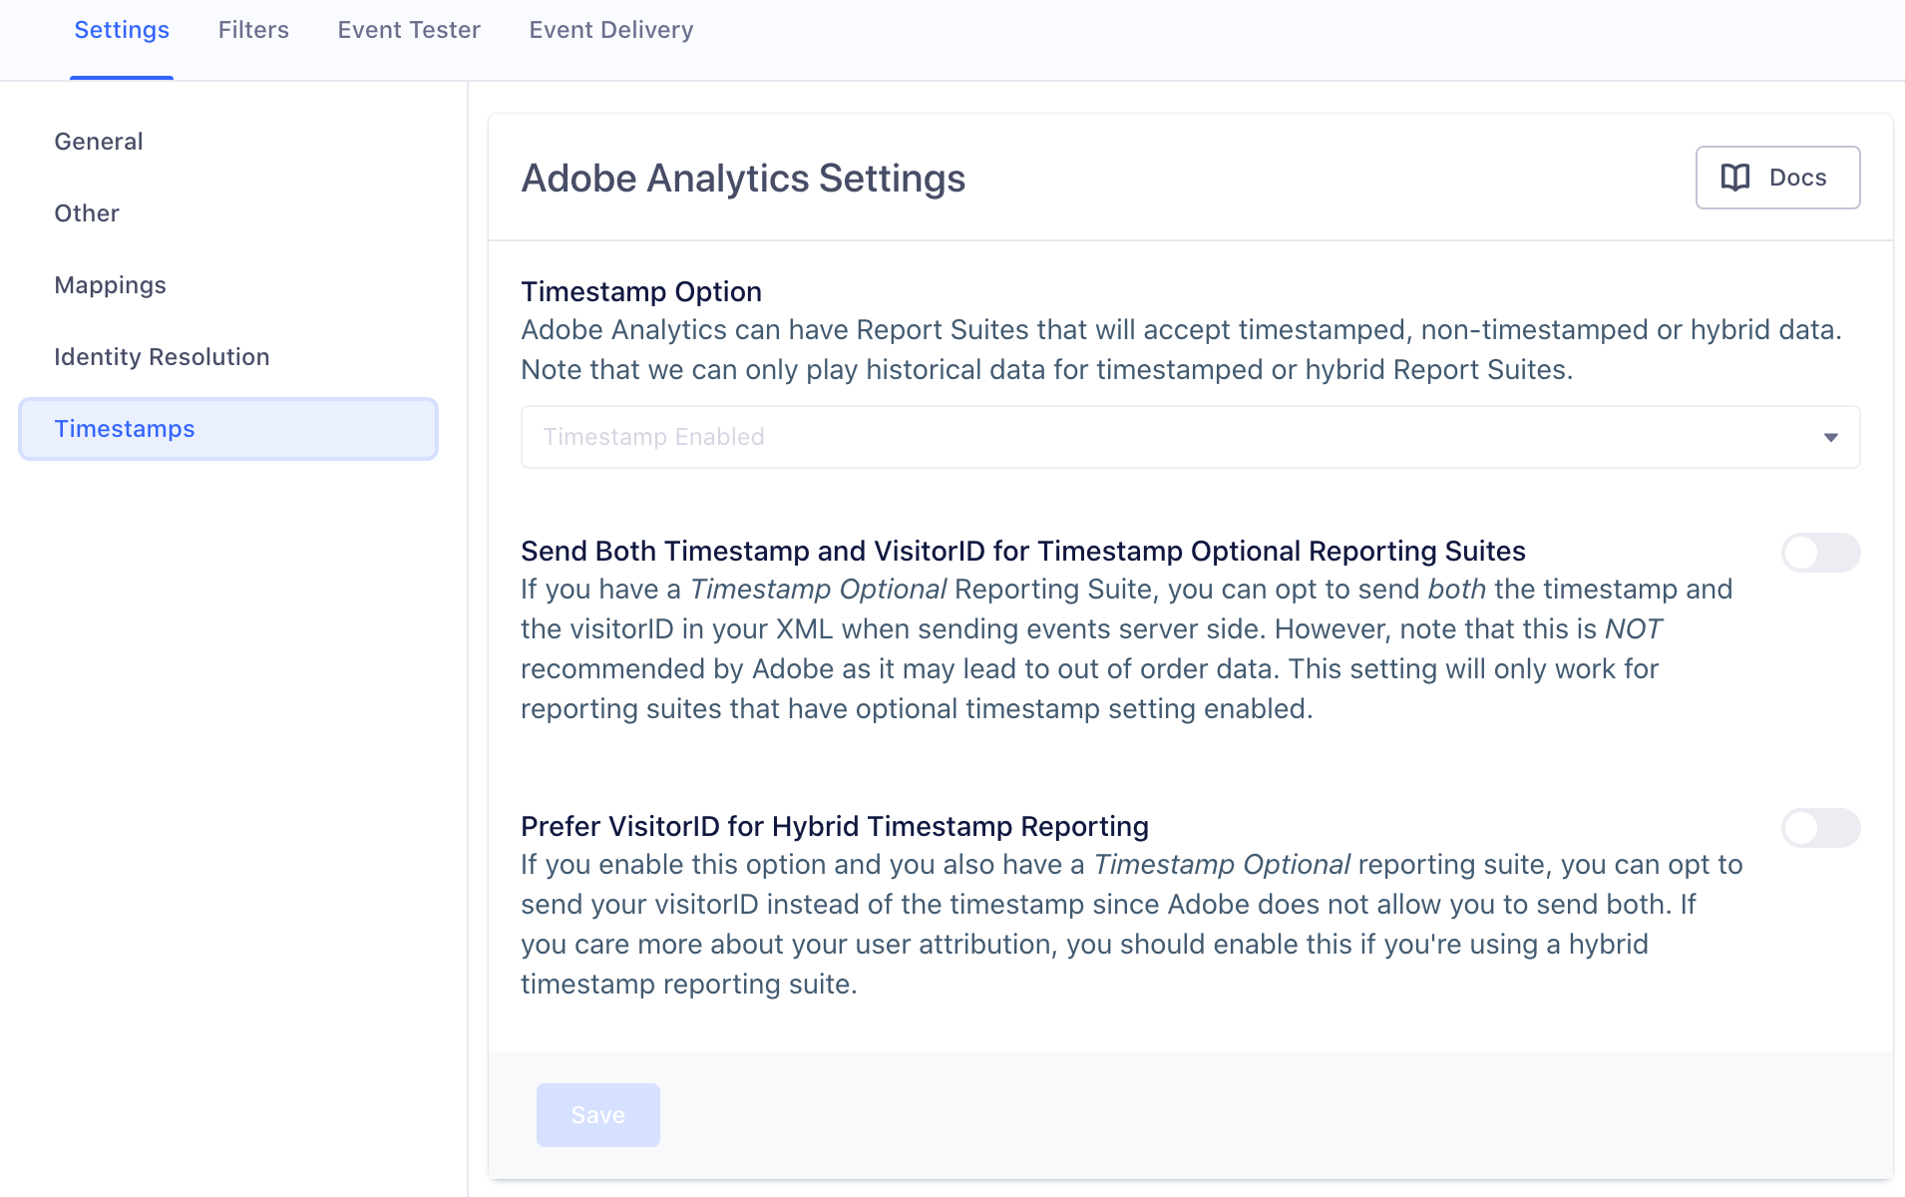The image size is (1905, 1197).
Task: Return to the Settings tab
Action: [x=122, y=30]
